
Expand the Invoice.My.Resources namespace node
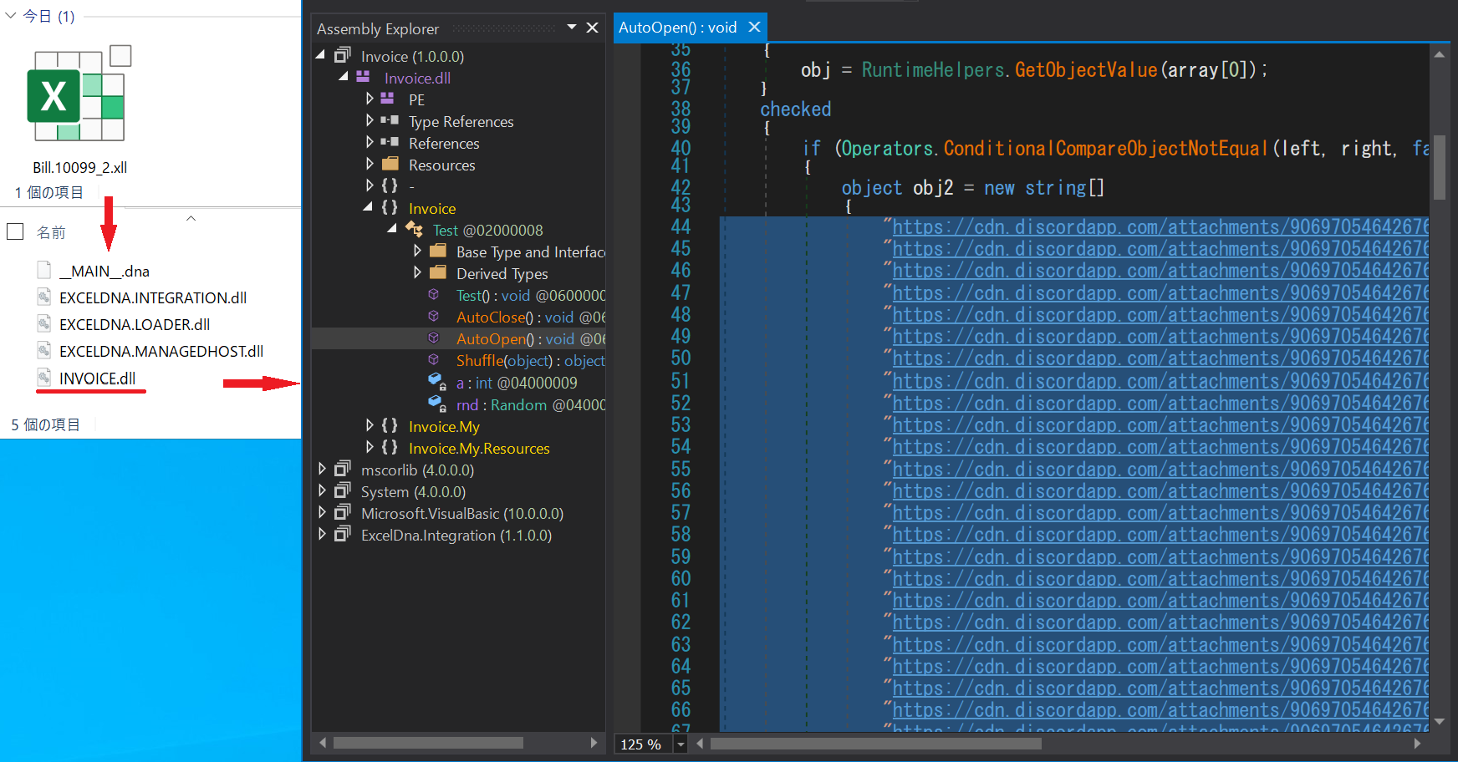click(x=370, y=447)
